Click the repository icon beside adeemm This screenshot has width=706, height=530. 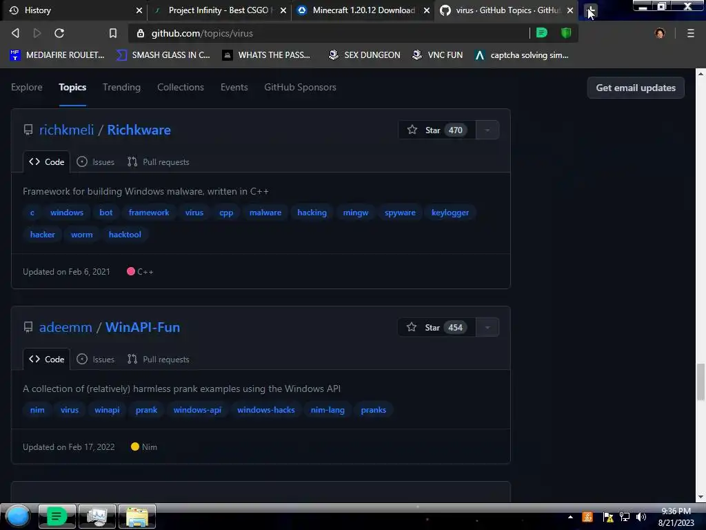tap(28, 327)
